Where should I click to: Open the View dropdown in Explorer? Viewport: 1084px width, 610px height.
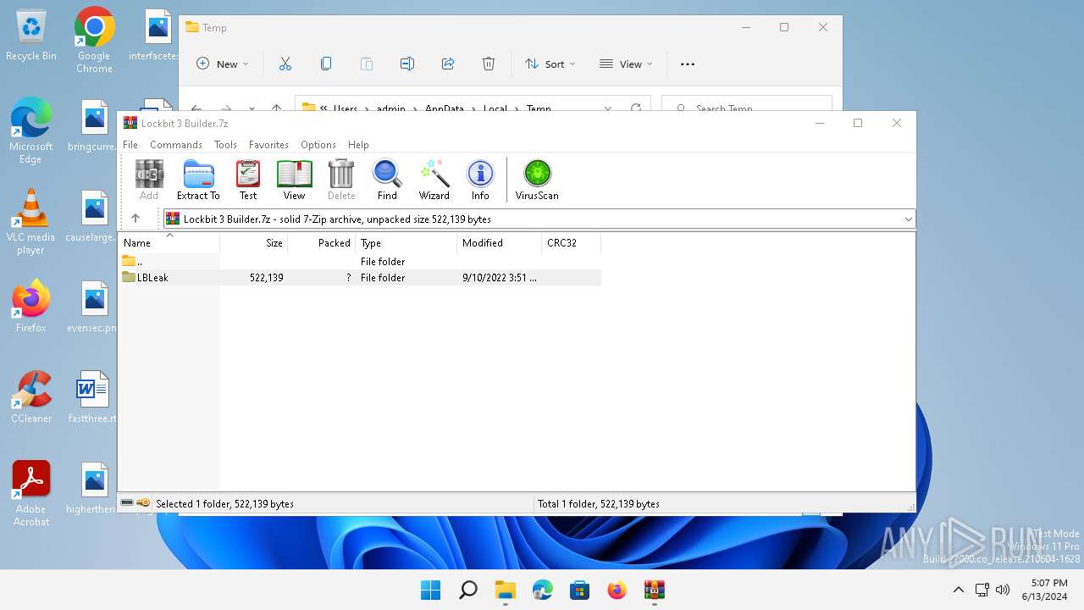click(x=626, y=64)
